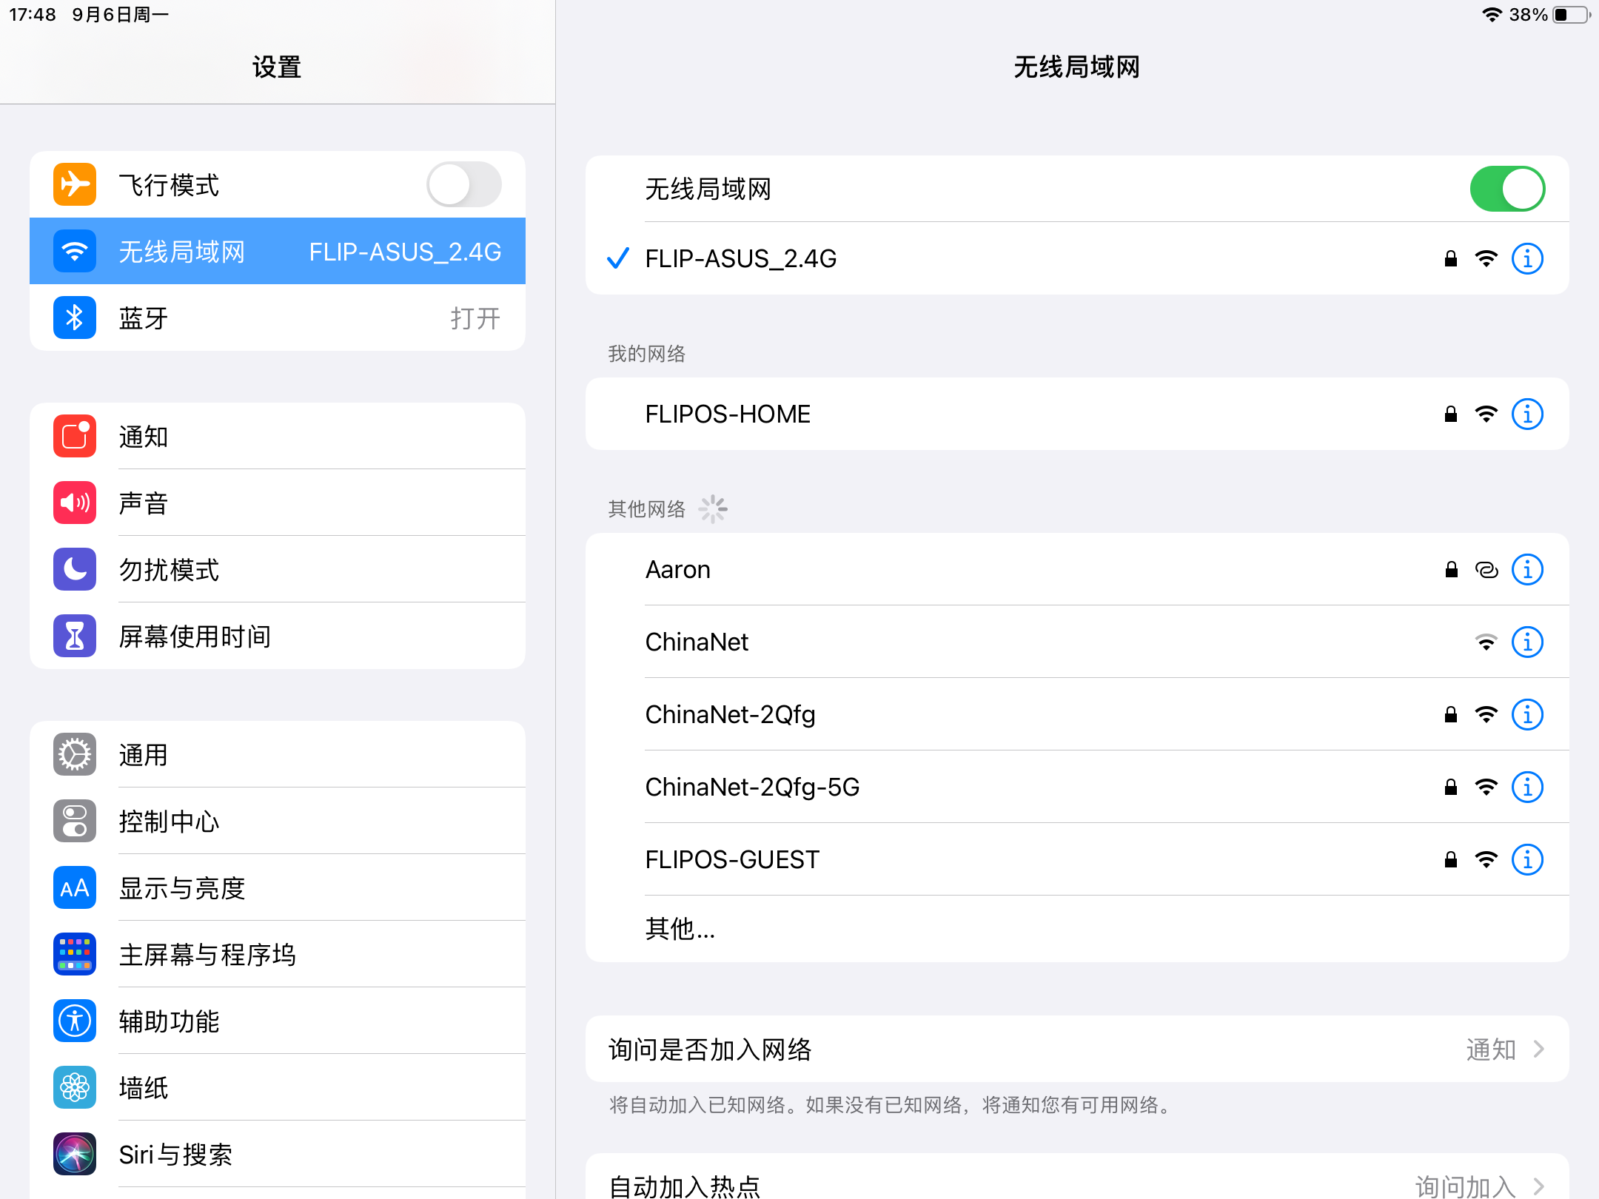Tap the Control Center (控制中心) icon
Image resolution: width=1599 pixels, height=1199 pixels.
point(75,821)
